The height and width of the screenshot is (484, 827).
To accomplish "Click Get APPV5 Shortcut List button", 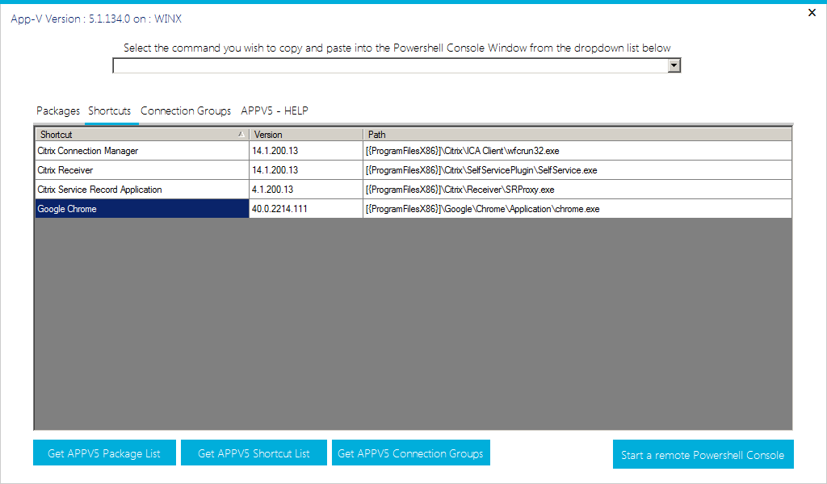I will tap(254, 453).
